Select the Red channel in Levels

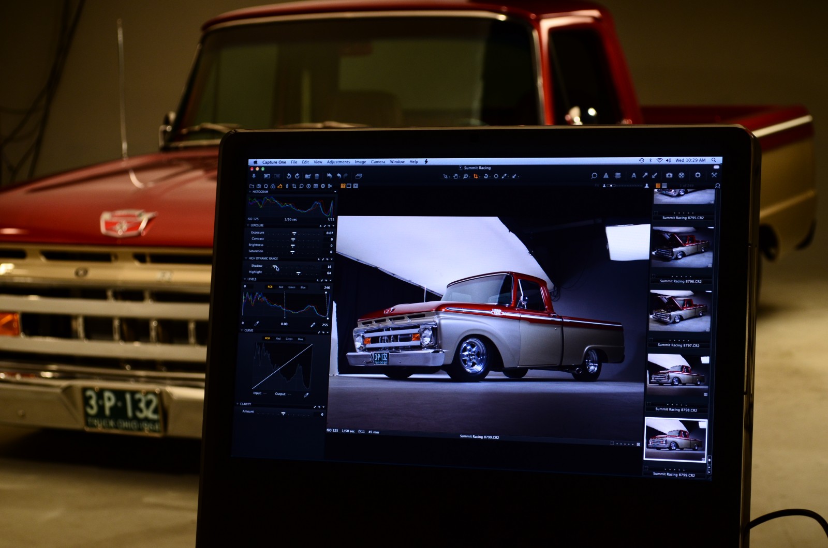click(x=281, y=287)
